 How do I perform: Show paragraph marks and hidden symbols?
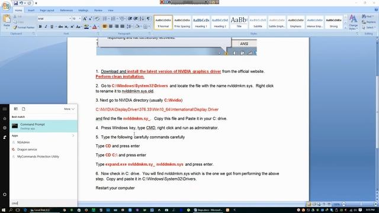click(x=148, y=18)
